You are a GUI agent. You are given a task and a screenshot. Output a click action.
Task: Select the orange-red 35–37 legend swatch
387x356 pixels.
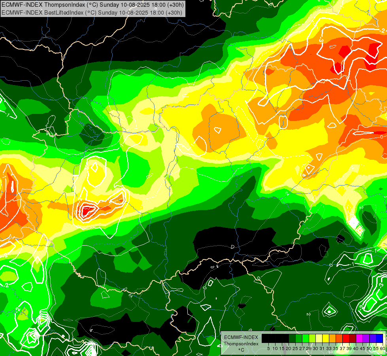point(339,338)
